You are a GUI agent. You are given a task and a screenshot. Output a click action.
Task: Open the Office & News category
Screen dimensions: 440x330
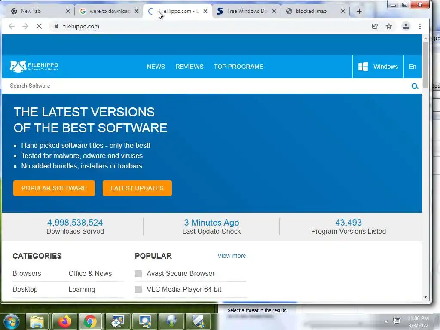pyautogui.click(x=90, y=274)
